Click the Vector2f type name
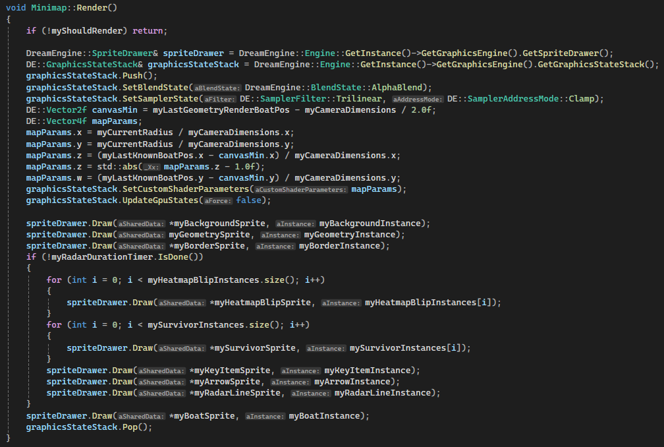This screenshot has width=664, height=447. point(67,109)
